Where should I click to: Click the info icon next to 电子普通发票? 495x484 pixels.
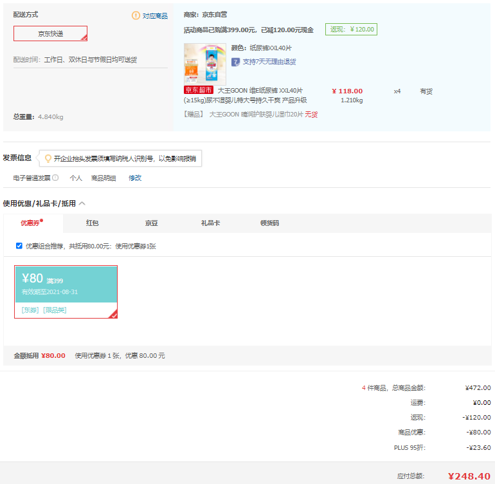tap(55, 178)
